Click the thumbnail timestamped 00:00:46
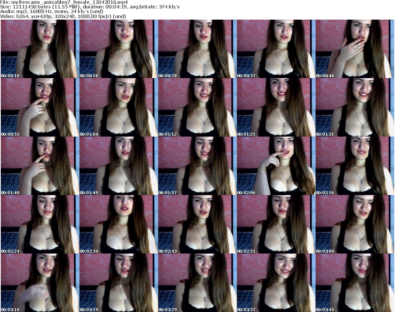The image size is (395, 312). click(x=355, y=49)
